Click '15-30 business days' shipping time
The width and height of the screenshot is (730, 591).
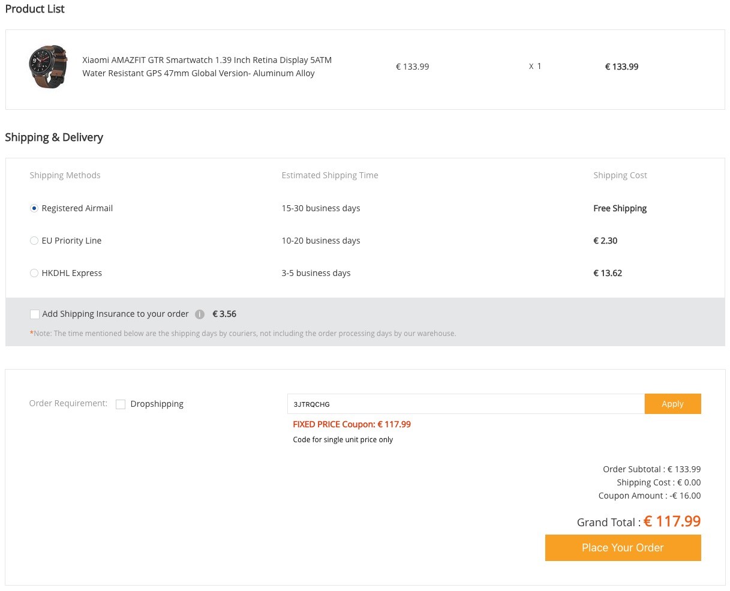point(321,208)
